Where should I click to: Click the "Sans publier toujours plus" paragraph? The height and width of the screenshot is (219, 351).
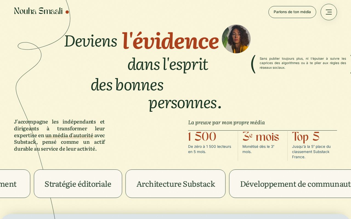[x=303, y=63]
